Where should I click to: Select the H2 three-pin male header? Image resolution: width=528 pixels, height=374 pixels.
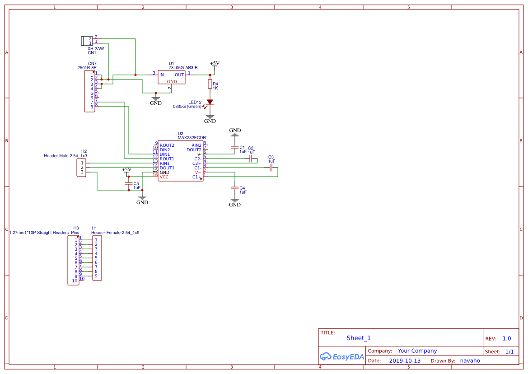pos(82,168)
